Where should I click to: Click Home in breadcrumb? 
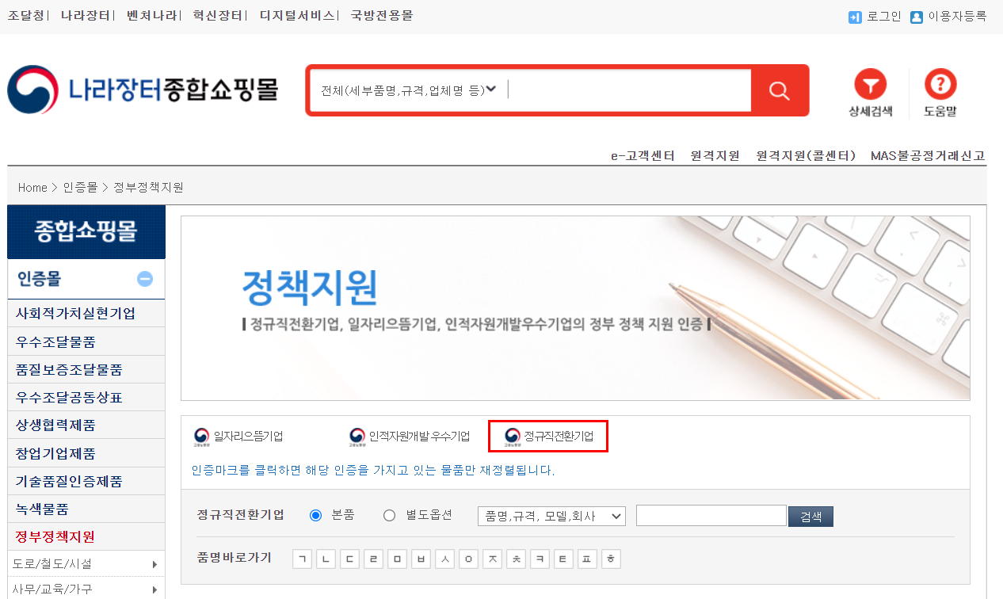(x=32, y=188)
